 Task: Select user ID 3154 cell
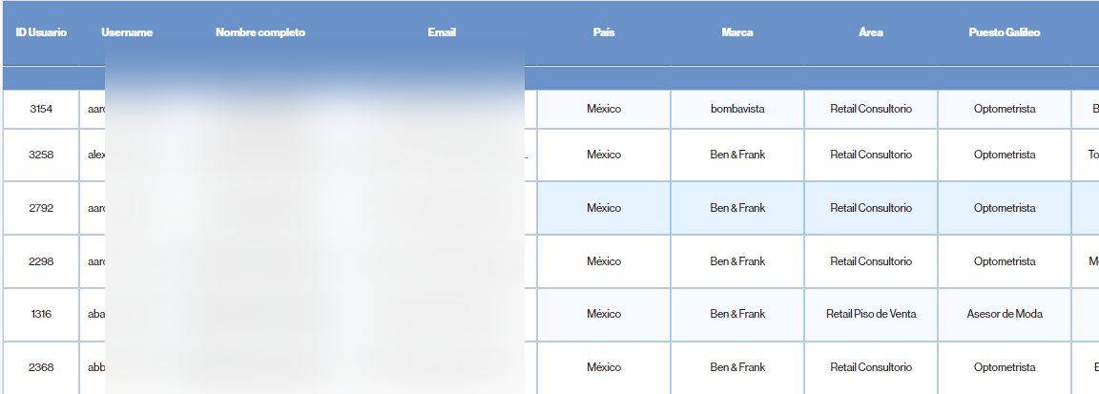[x=41, y=110]
